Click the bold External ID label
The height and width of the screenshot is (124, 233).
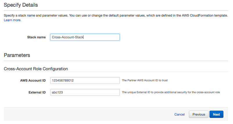(x=37, y=92)
